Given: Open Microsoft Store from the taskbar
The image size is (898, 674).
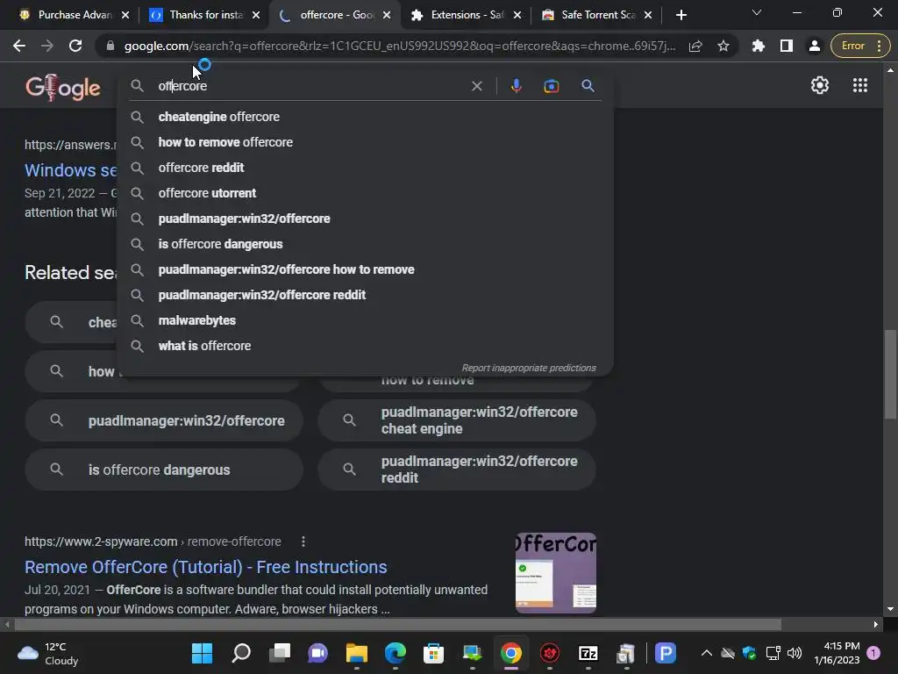Looking at the screenshot, I should pos(433,653).
